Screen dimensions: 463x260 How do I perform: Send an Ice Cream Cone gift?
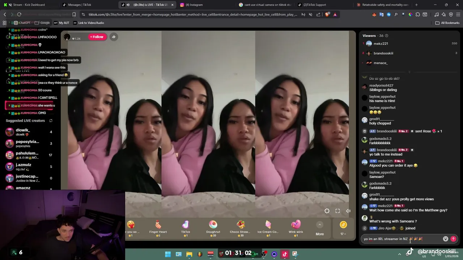[x=268, y=228]
